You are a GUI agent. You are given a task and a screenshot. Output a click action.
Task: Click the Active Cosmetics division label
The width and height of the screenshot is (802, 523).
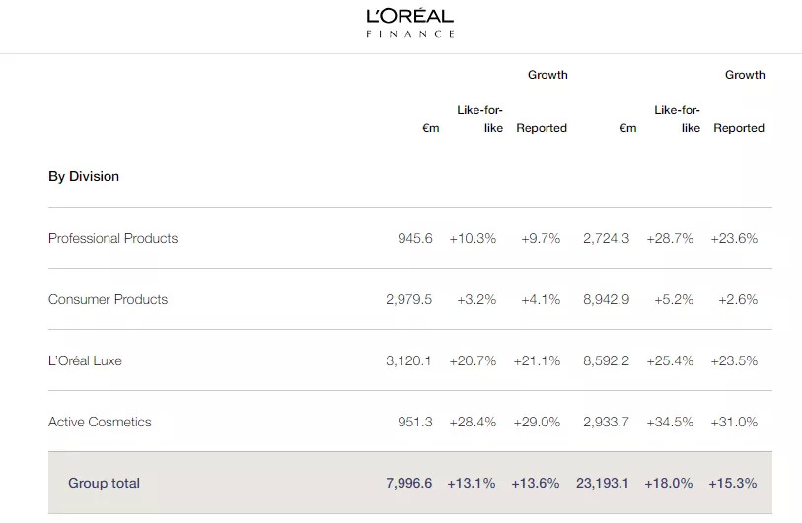click(100, 422)
